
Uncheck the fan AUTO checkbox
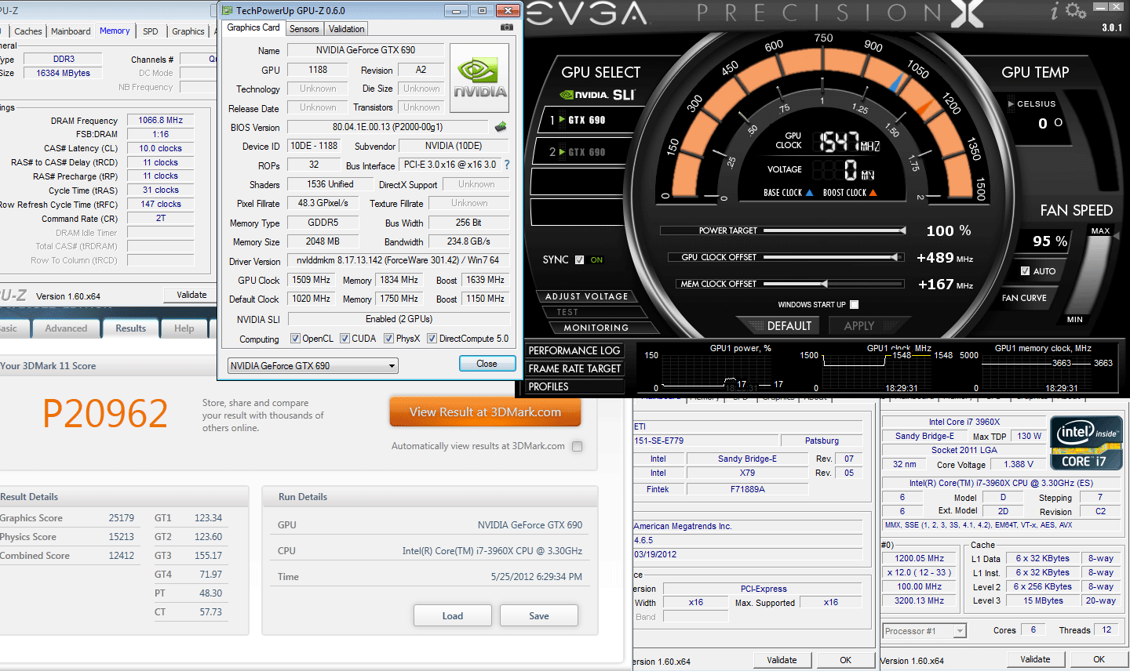tap(1025, 271)
